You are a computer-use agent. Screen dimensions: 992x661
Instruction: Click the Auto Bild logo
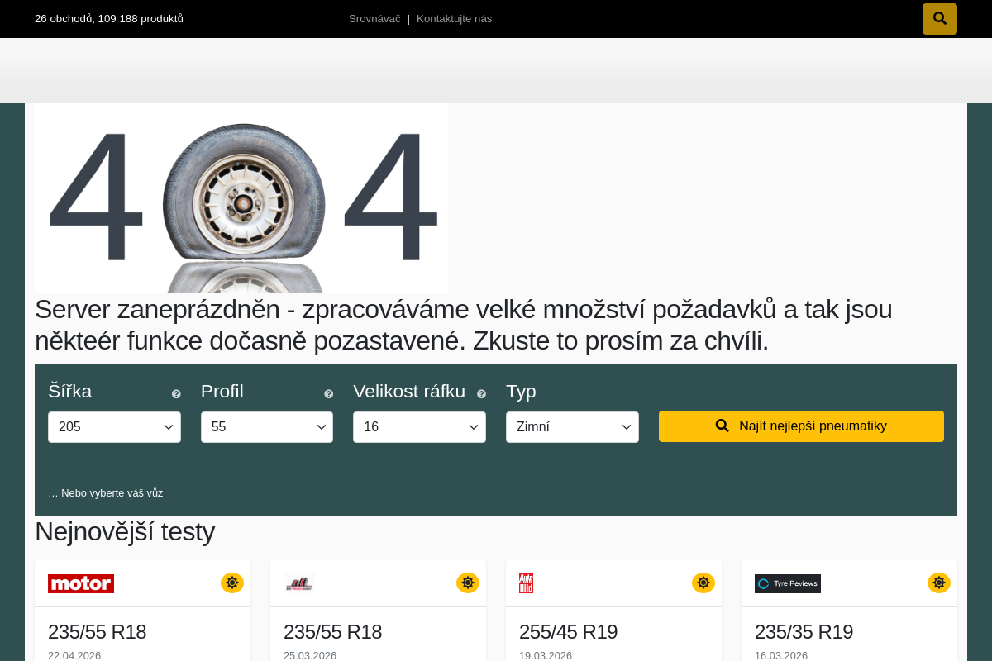526,583
